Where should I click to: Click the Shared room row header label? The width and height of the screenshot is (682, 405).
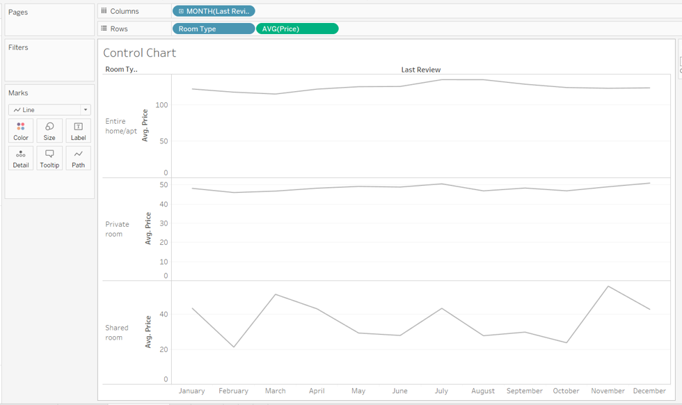click(x=117, y=333)
